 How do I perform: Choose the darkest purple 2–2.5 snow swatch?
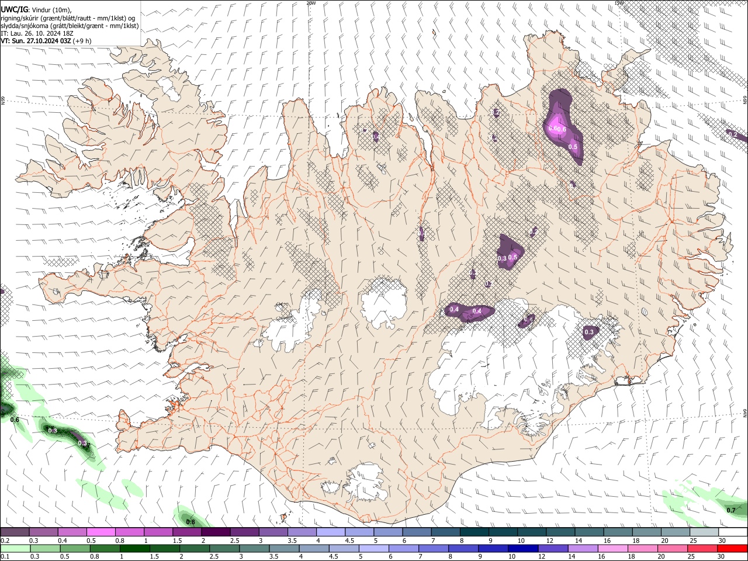click(x=216, y=532)
